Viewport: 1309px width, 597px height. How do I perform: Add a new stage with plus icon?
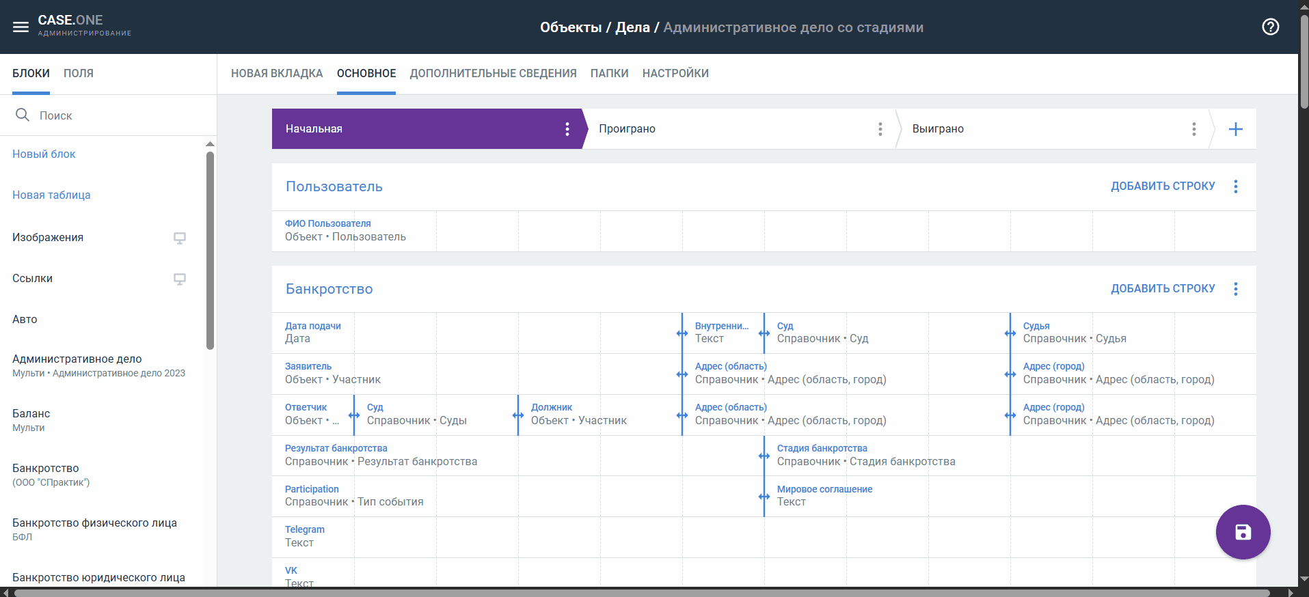[x=1235, y=129]
